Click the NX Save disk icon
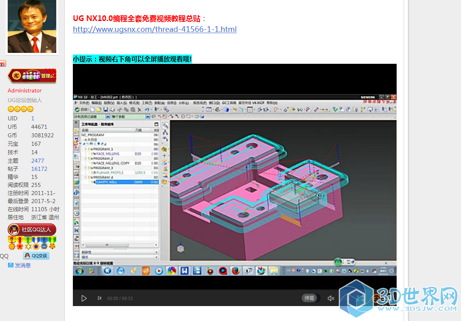The width and height of the screenshot is (461, 321). pos(106,109)
